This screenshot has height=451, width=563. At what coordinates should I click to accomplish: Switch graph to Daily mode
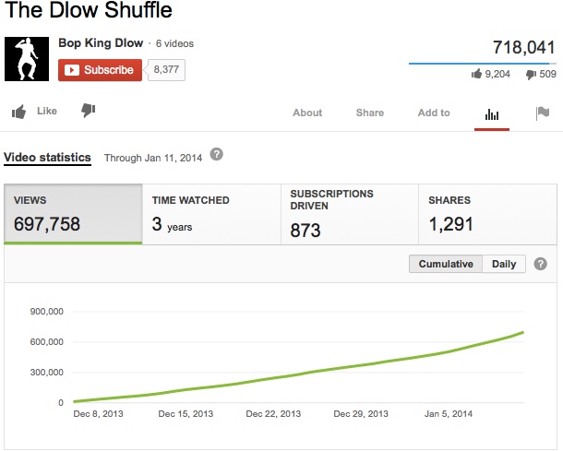(504, 264)
